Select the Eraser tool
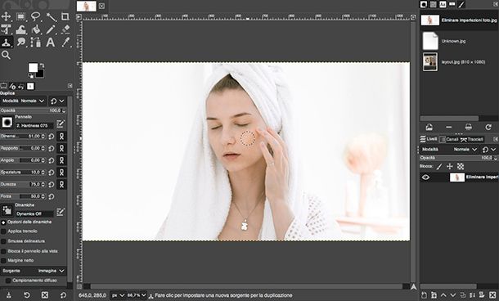 [x=65, y=29]
